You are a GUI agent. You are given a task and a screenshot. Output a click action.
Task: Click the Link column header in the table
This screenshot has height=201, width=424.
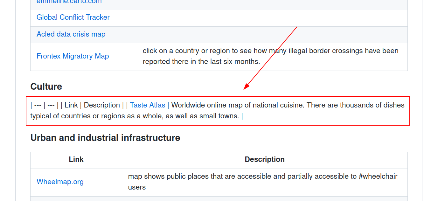pos(76,159)
